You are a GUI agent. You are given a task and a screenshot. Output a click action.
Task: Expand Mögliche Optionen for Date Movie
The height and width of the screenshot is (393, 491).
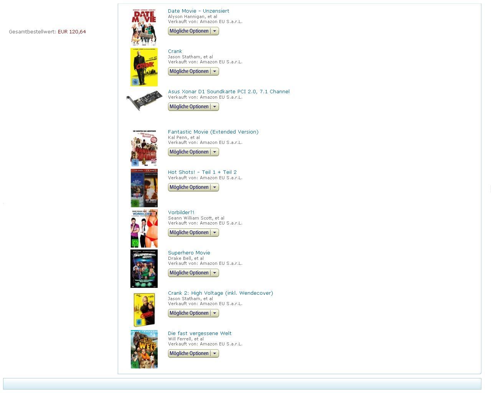coord(193,31)
